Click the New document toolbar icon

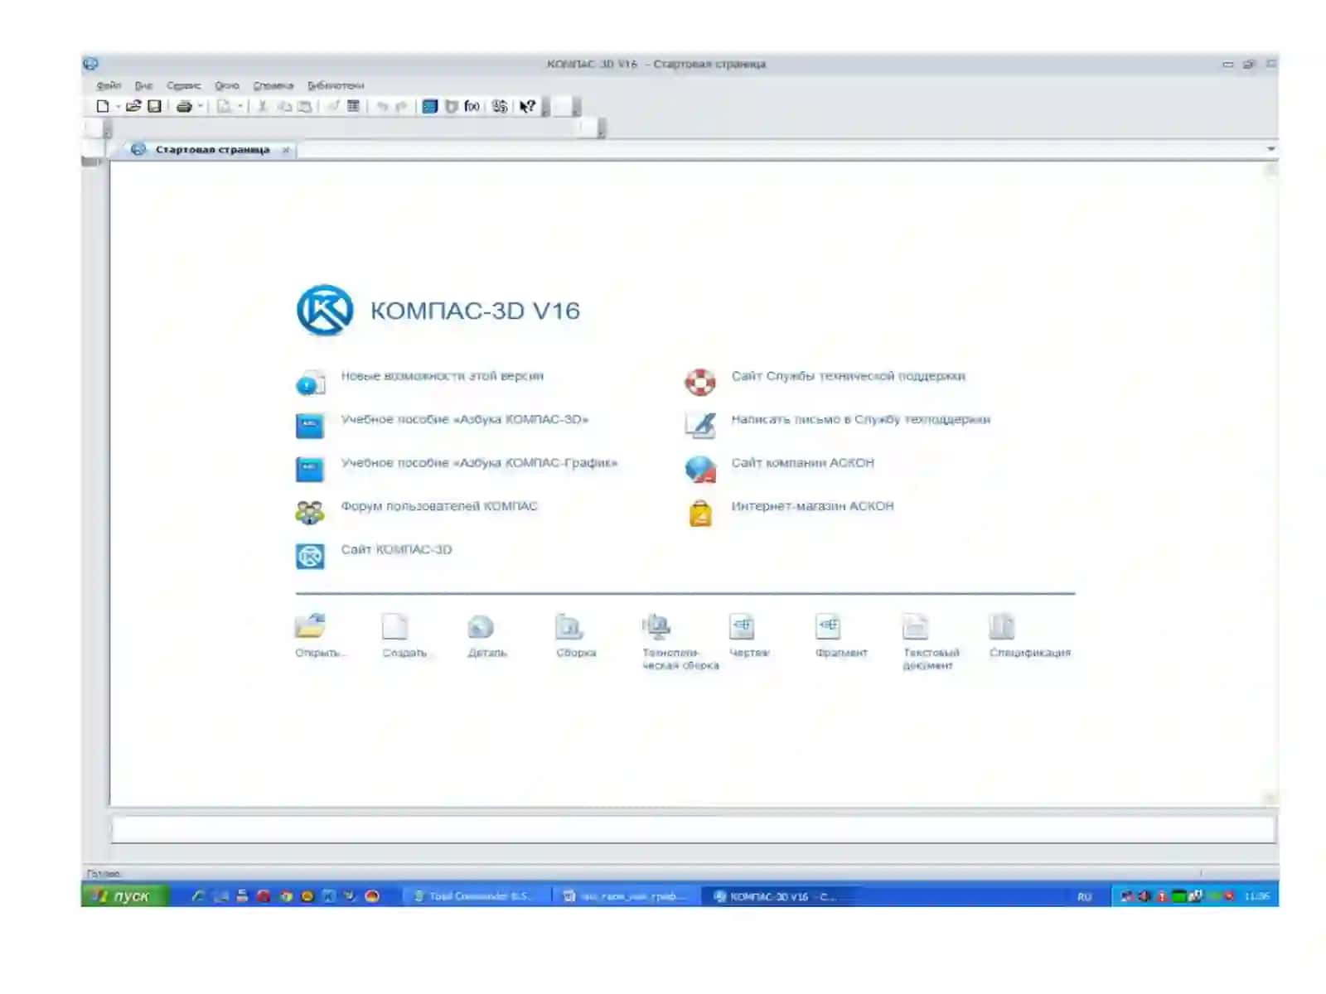pyautogui.click(x=103, y=106)
